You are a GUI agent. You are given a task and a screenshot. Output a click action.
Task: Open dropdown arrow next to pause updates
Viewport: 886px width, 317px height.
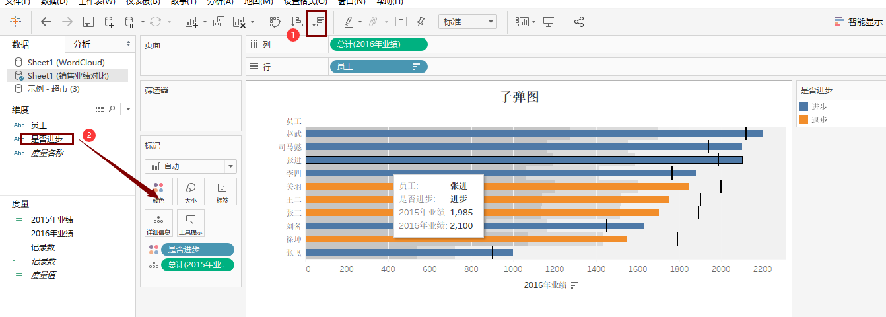point(143,22)
